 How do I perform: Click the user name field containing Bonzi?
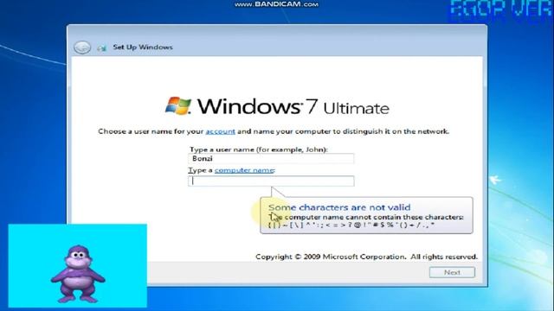click(271, 158)
